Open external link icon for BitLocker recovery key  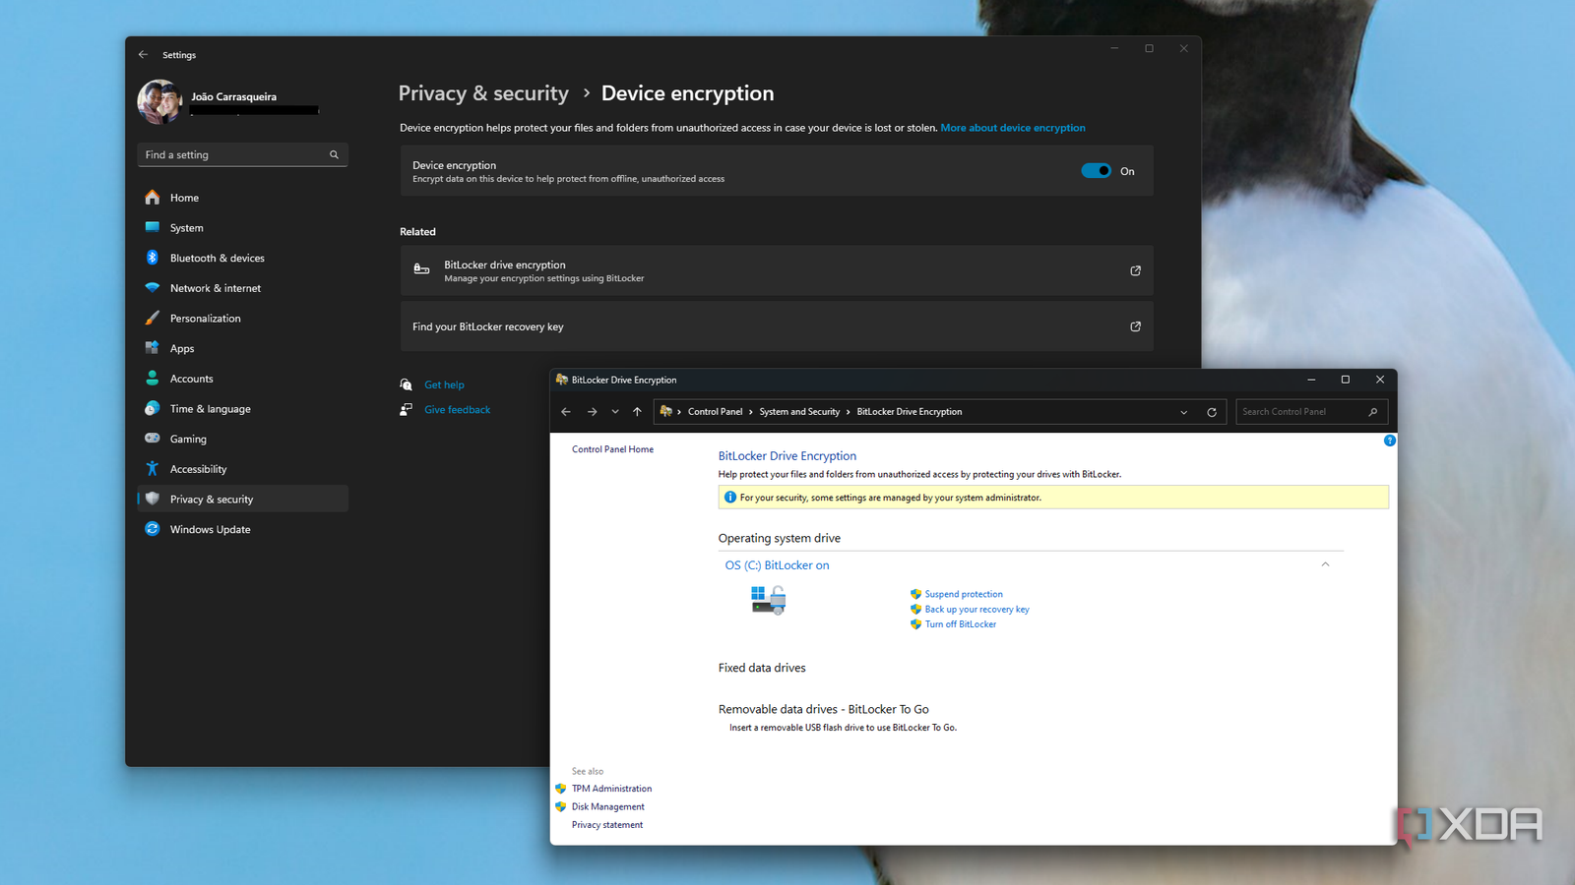pos(1135,326)
